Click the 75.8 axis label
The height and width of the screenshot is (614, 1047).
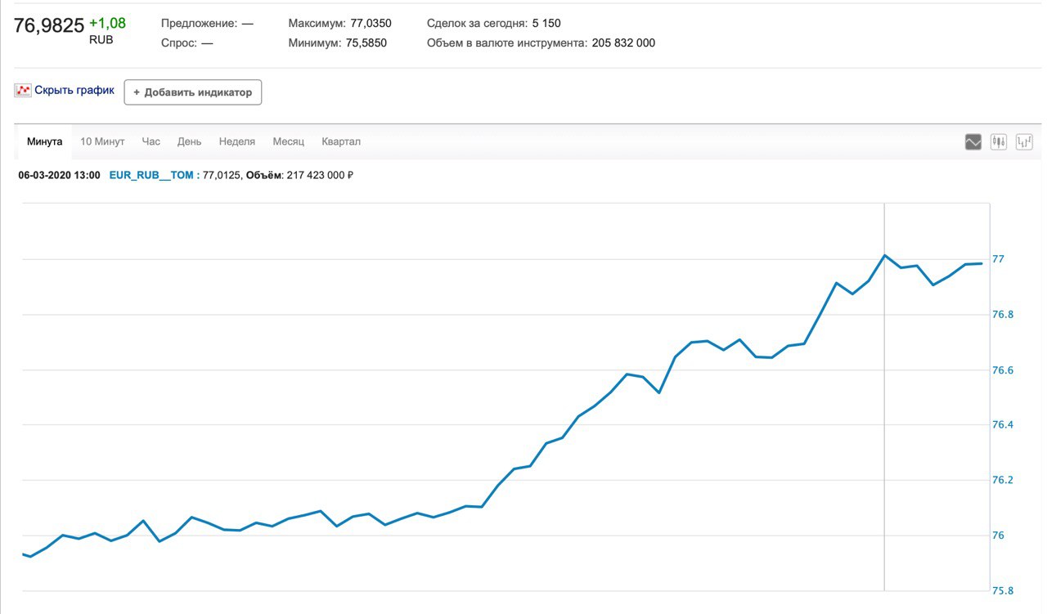[x=1003, y=590]
